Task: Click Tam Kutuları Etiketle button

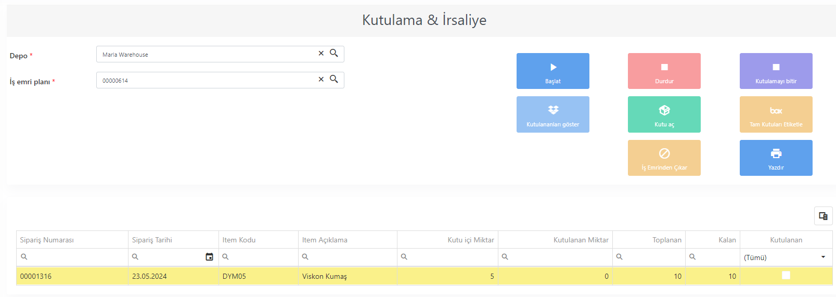Action: point(776,114)
